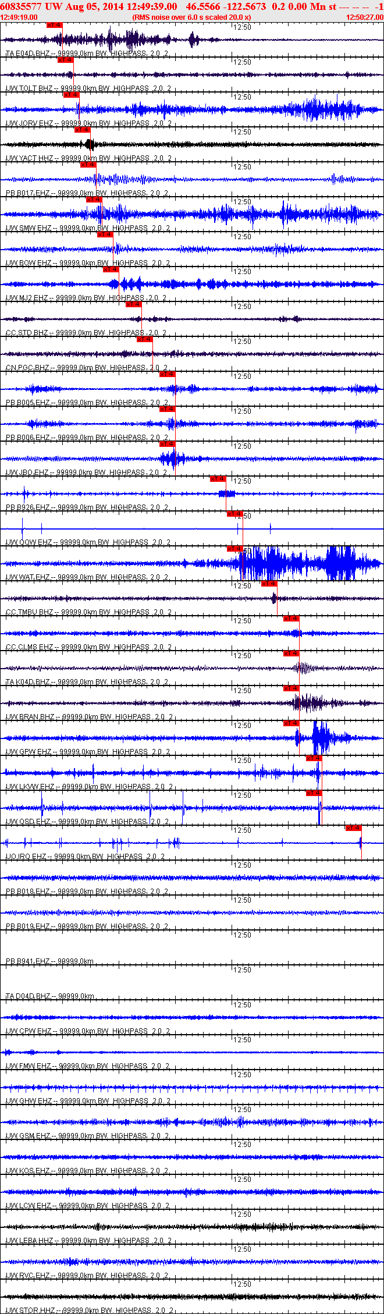The height and width of the screenshot is (1314, 384).
Task: Click the red pick marker on UW BOW trace
Action: (x=105, y=235)
